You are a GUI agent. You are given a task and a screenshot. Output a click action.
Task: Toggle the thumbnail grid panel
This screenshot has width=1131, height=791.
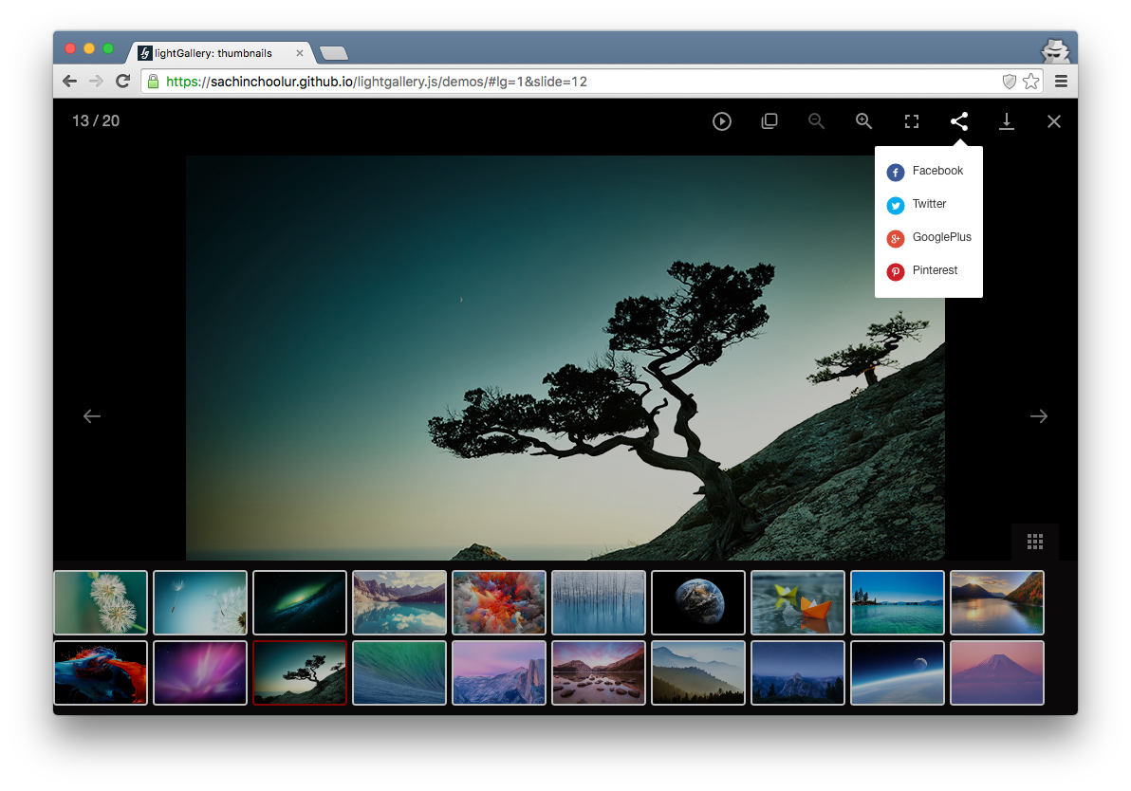(1034, 542)
